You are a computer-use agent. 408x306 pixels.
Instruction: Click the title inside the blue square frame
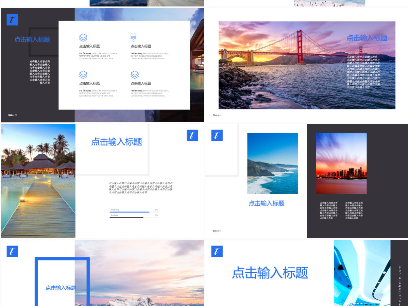coord(61,288)
